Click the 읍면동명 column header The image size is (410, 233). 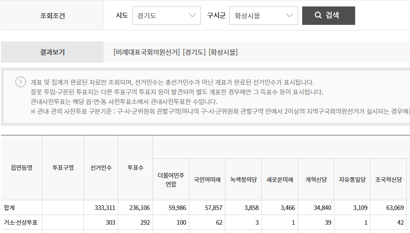[22, 168]
